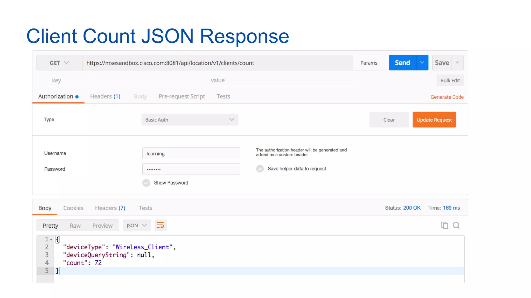Click the blue Send button
The width and height of the screenshot is (531, 298).
pos(402,63)
